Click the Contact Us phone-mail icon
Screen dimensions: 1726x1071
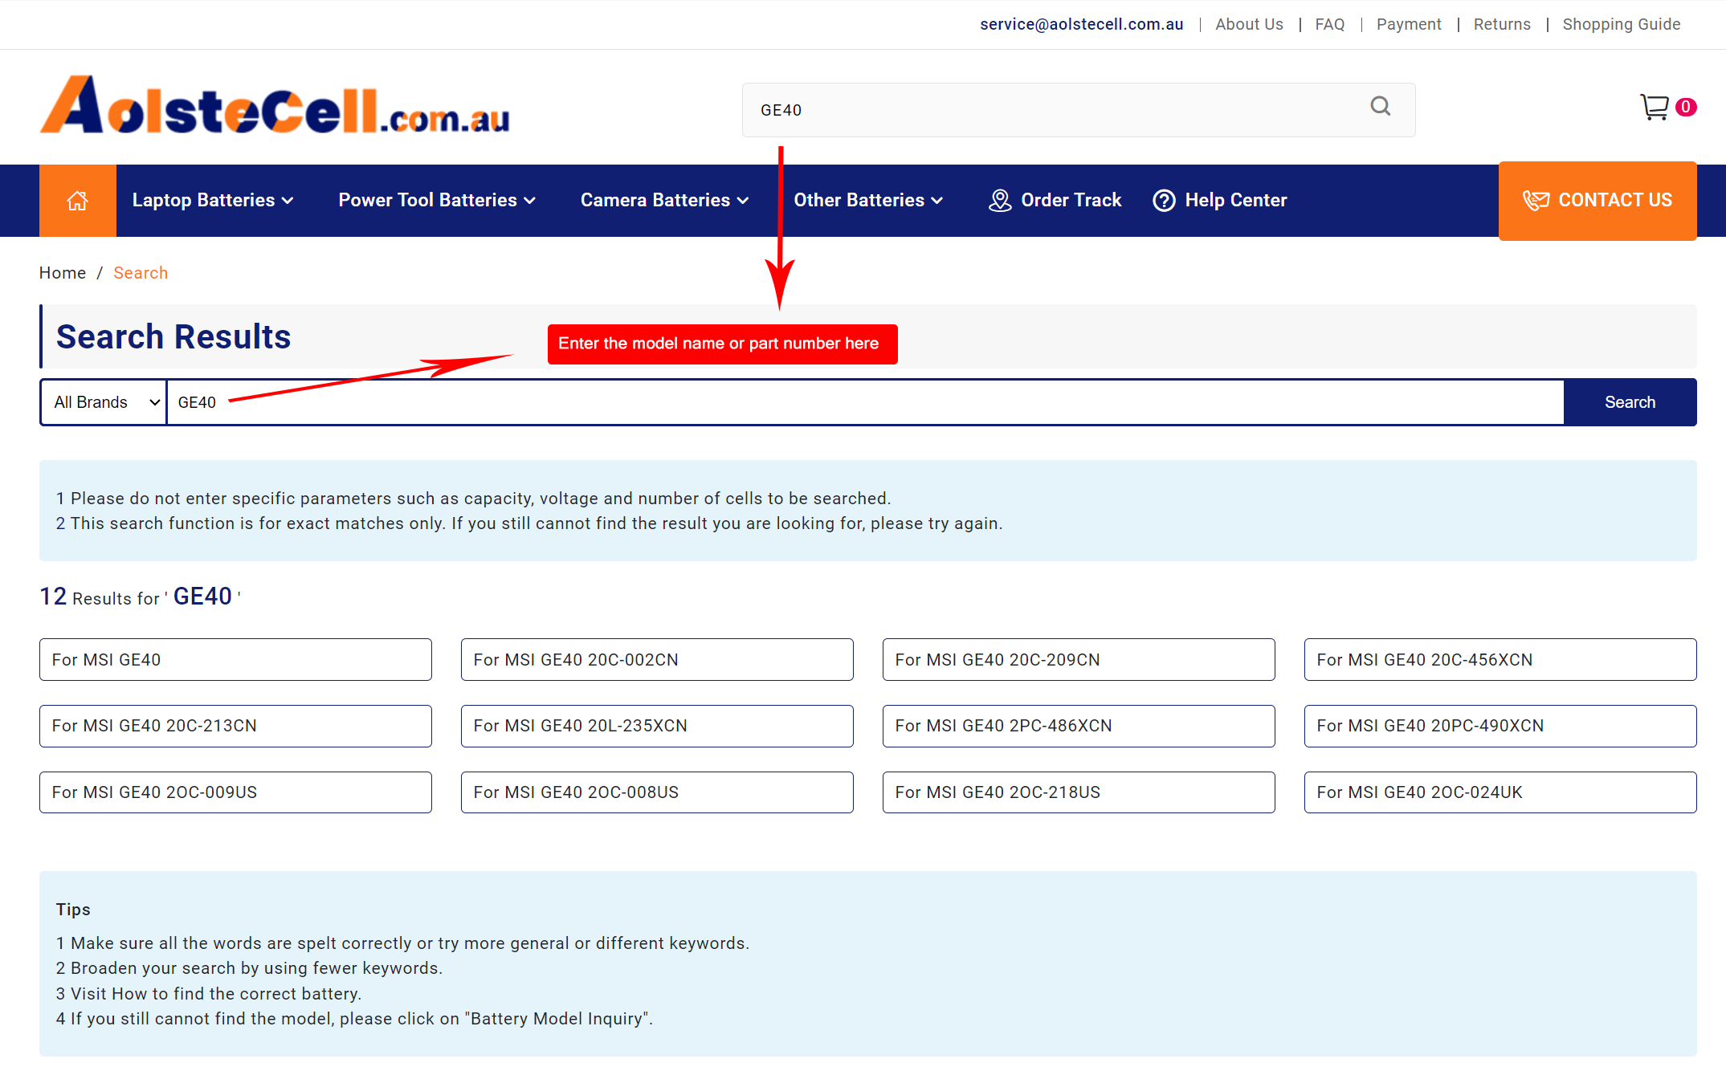[x=1536, y=201]
